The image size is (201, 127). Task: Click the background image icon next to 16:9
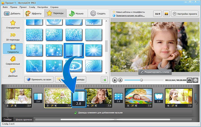166,14
